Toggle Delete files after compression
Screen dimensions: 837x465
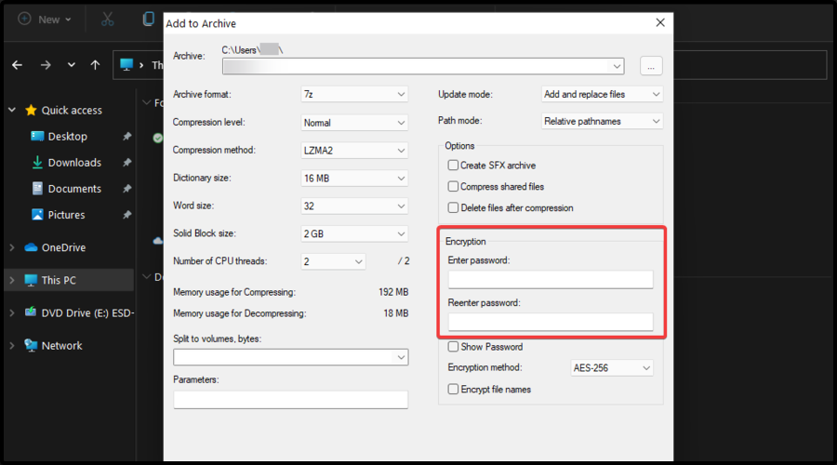coord(454,208)
